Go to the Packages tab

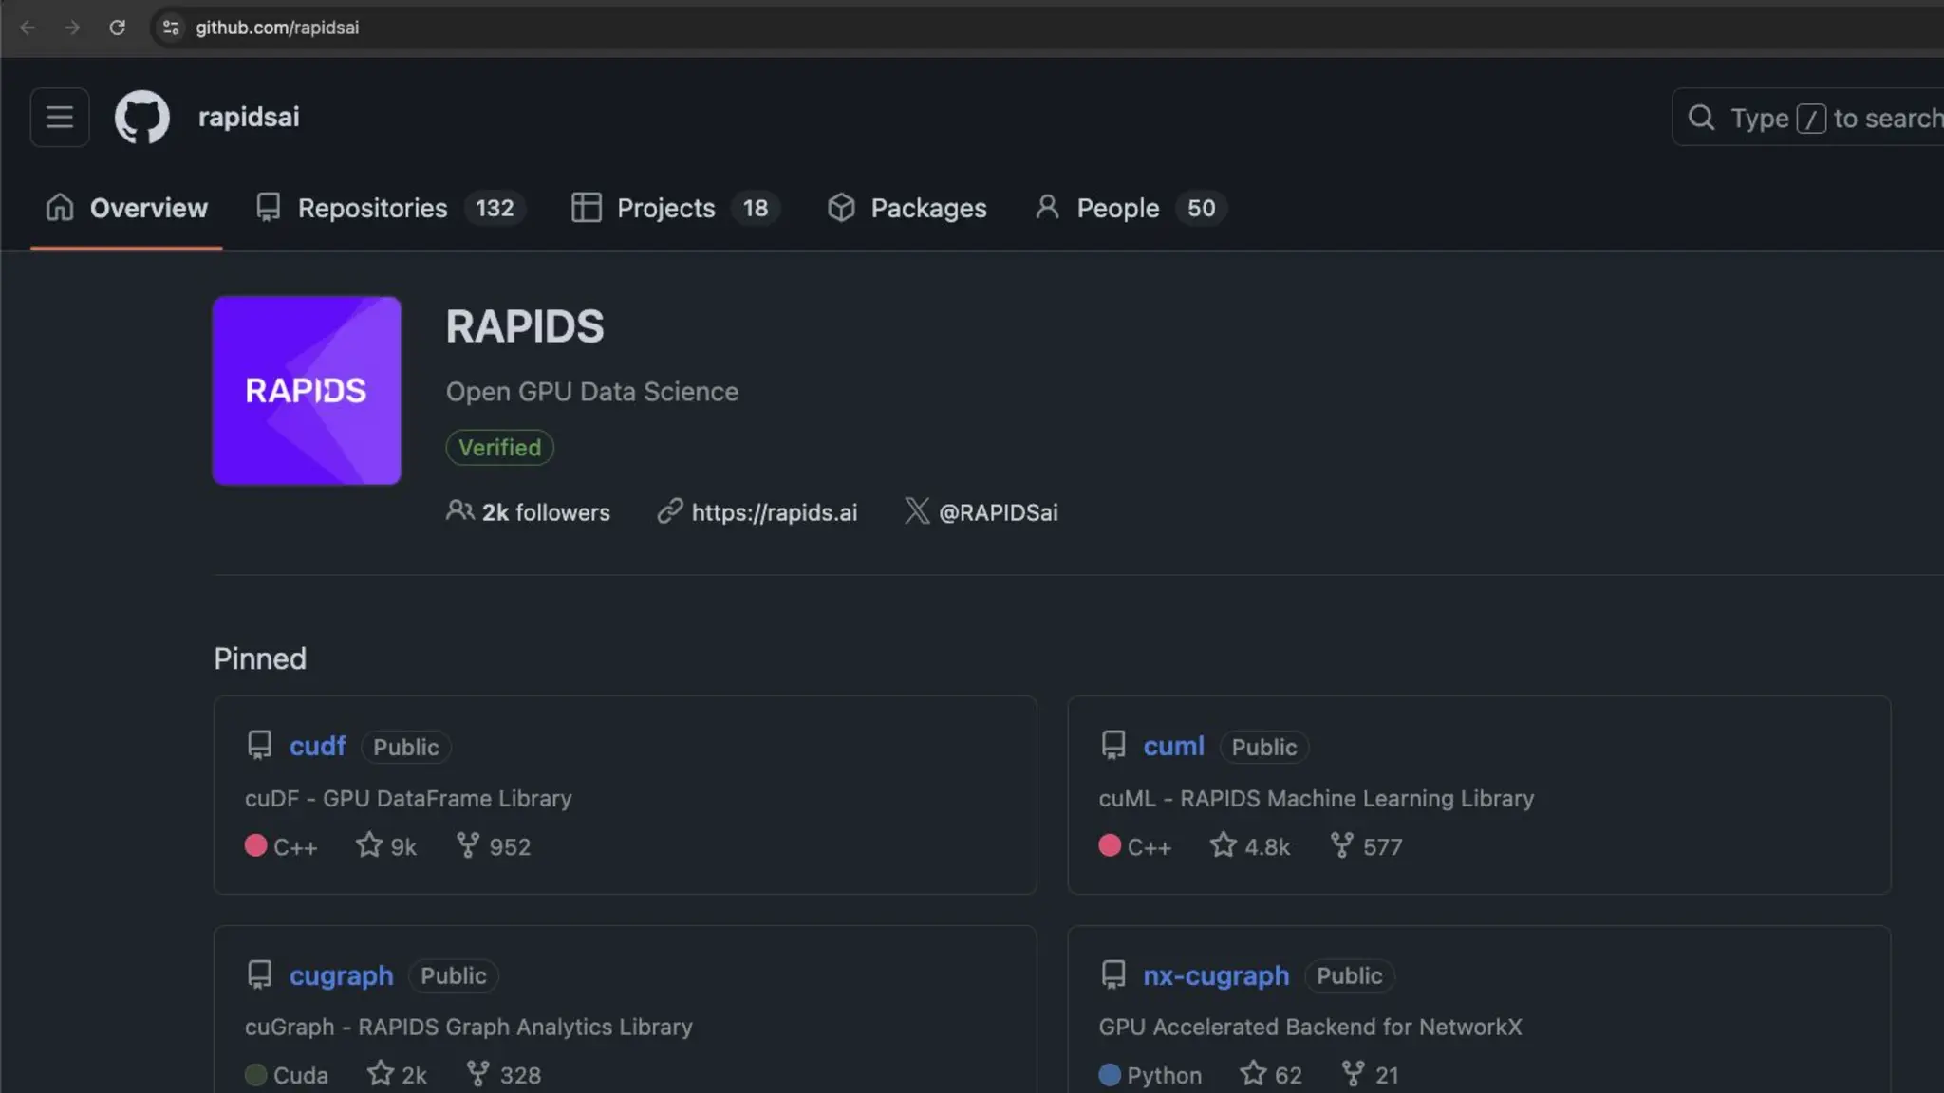(927, 209)
